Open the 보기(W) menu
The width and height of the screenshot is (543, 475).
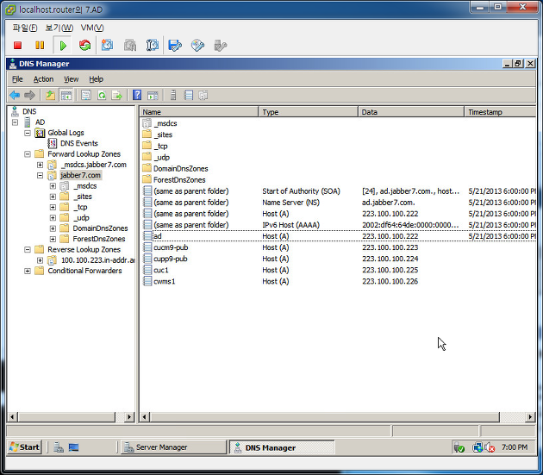[x=59, y=28]
